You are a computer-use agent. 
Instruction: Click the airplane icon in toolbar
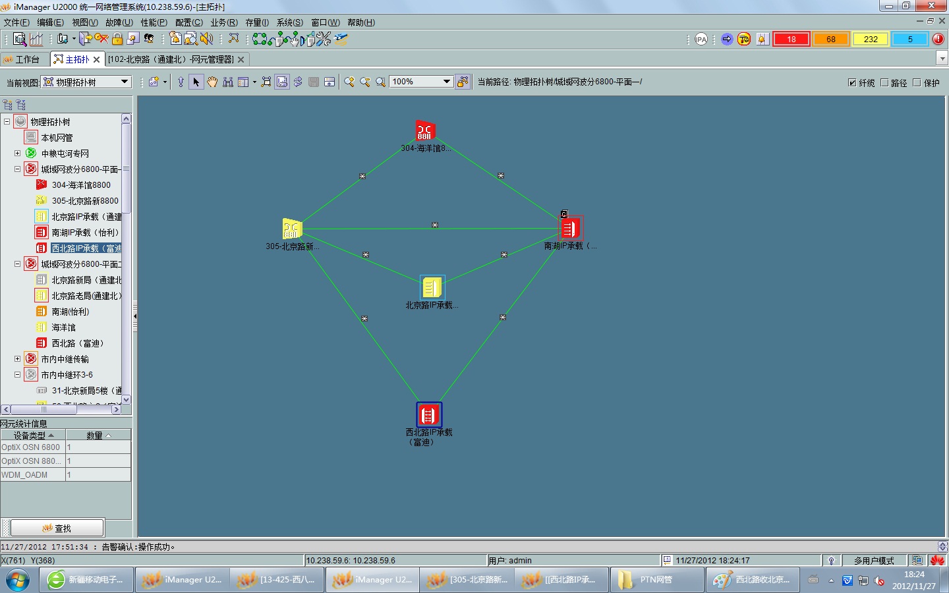[x=341, y=40]
